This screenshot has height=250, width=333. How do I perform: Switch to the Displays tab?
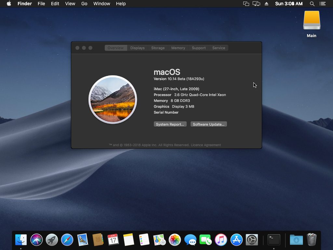138,48
